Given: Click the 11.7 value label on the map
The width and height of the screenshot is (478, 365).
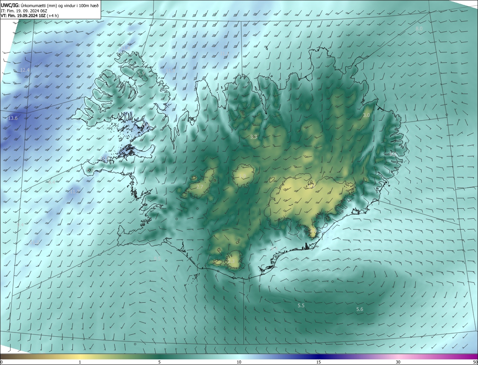Looking at the screenshot, I should pos(75,192).
